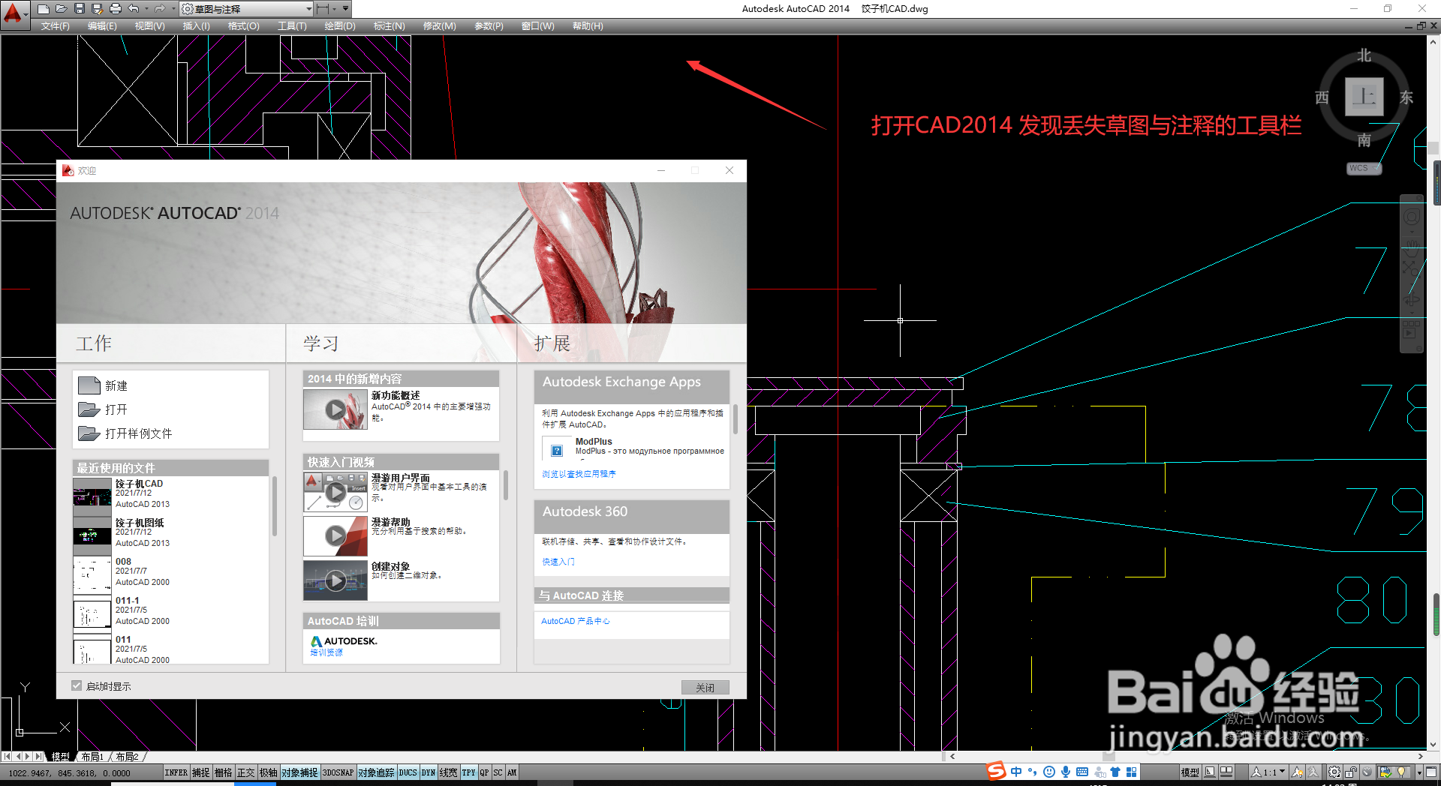Play the 漫游用户界面 video
Viewport: 1441px width, 786px height.
tap(335, 491)
